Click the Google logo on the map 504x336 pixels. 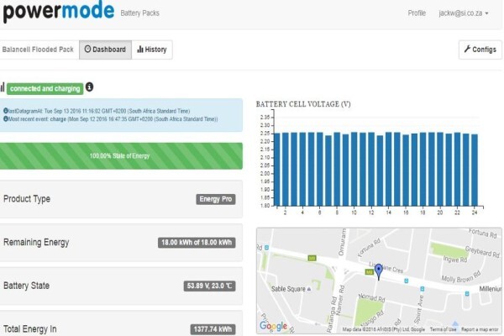pyautogui.click(x=273, y=326)
